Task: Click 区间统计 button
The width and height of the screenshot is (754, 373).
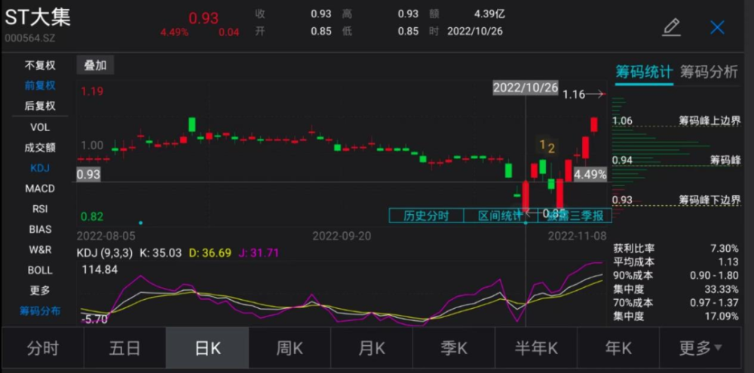Action: [500, 216]
